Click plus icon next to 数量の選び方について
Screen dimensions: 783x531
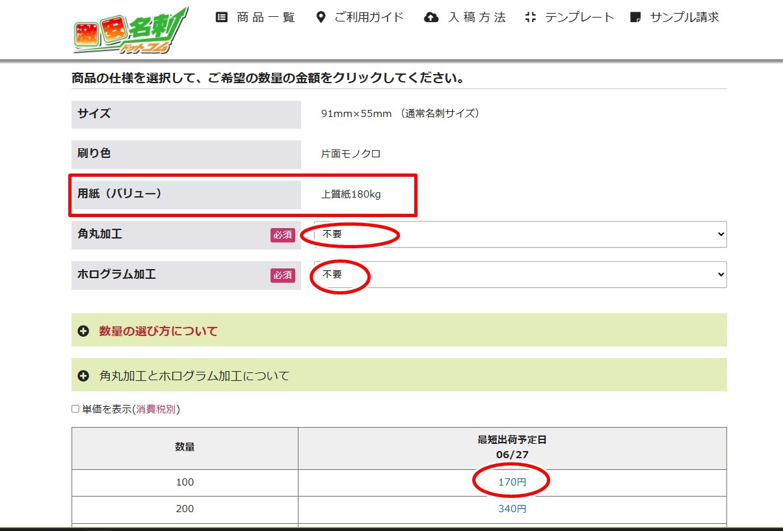click(x=83, y=331)
